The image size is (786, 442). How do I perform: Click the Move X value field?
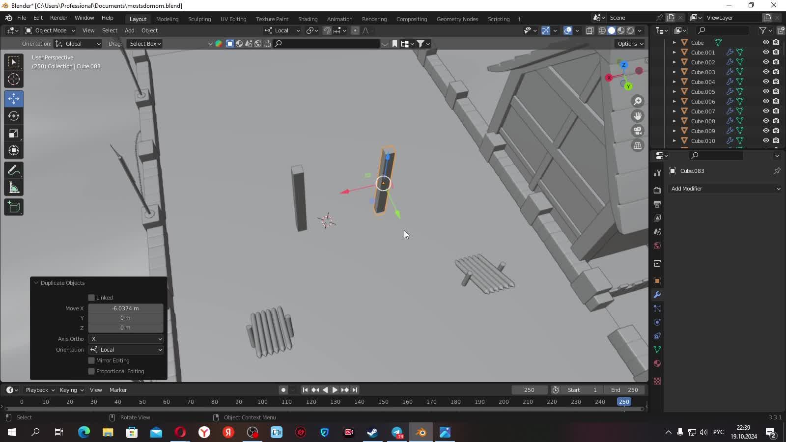tap(126, 308)
